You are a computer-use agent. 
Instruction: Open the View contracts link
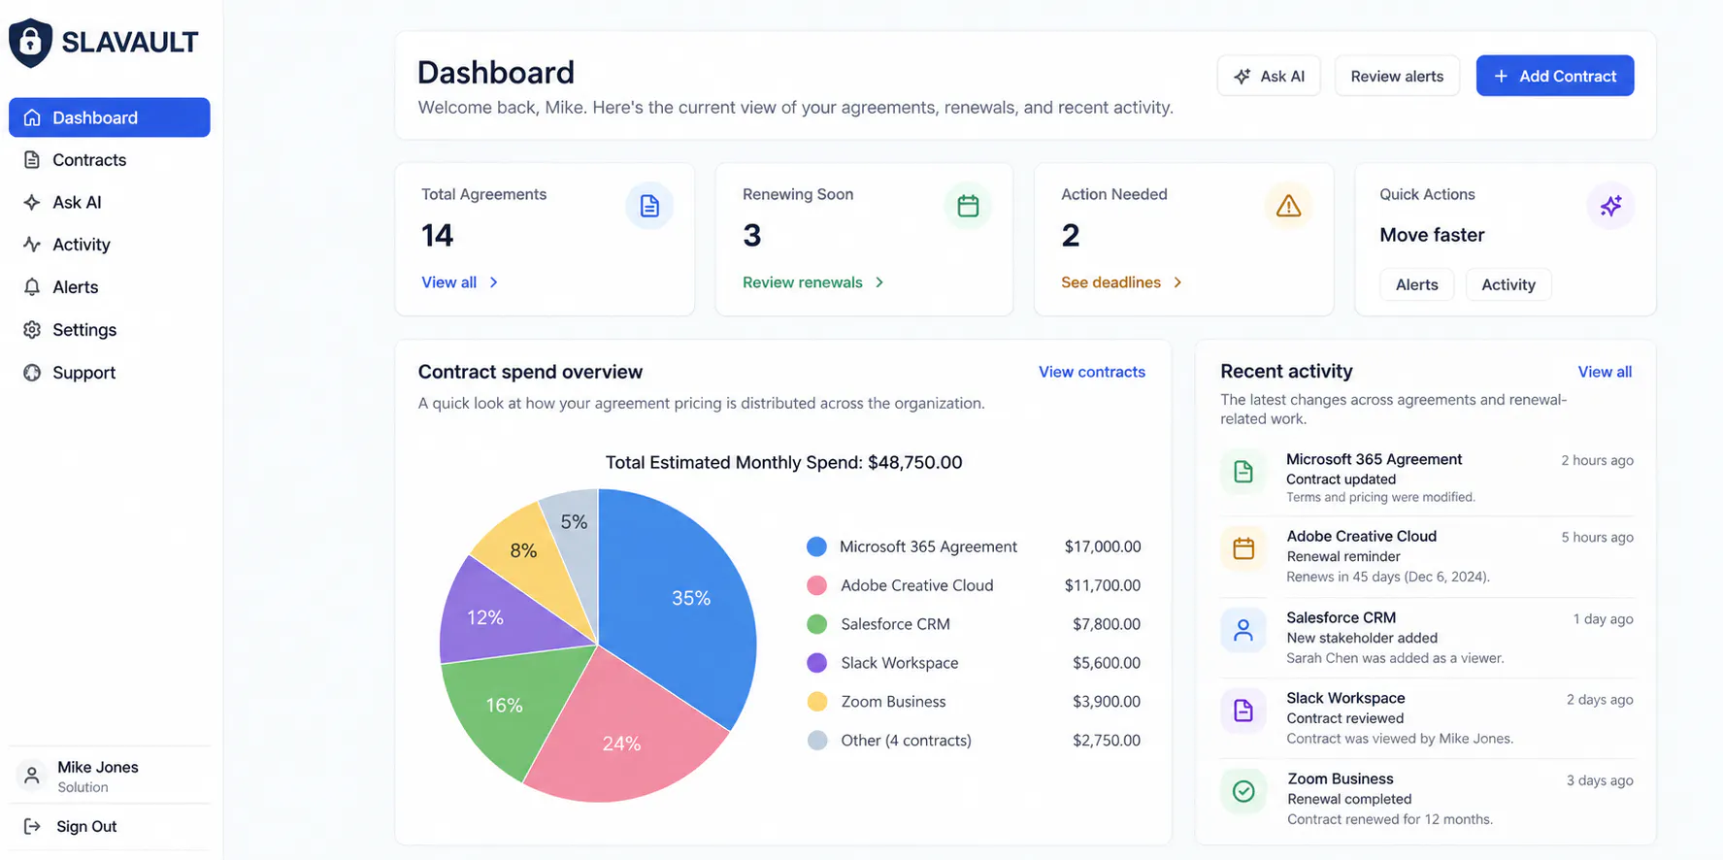point(1092,372)
